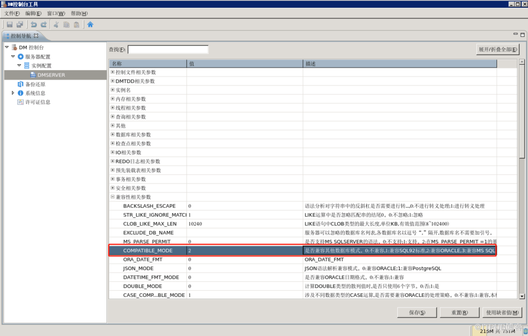Select 备份还原 in the navigation tree
Screen dimensions: 528x336
tap(34, 84)
